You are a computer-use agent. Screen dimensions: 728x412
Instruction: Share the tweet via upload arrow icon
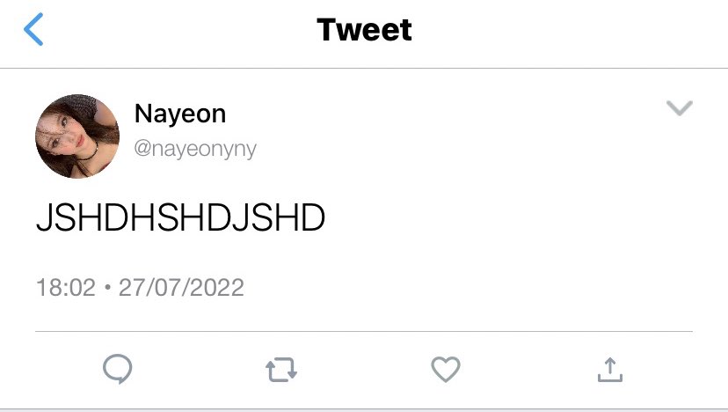point(610,370)
